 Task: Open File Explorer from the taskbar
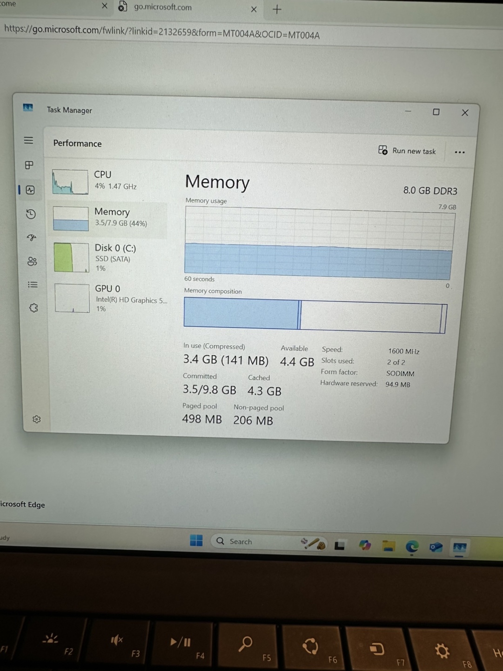[389, 546]
